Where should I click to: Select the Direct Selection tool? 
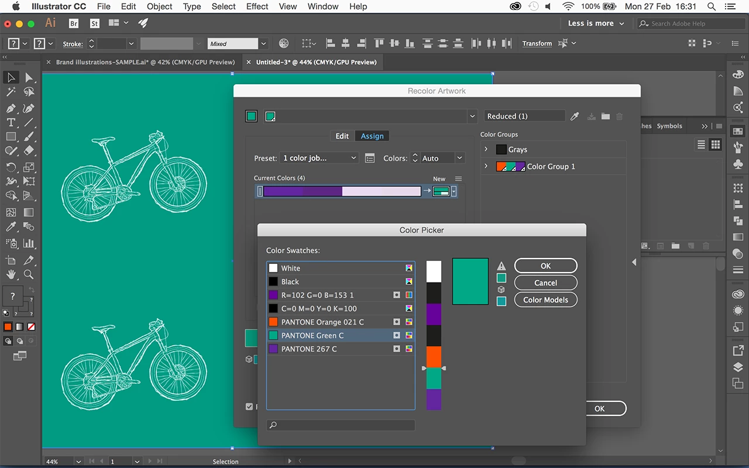point(29,77)
